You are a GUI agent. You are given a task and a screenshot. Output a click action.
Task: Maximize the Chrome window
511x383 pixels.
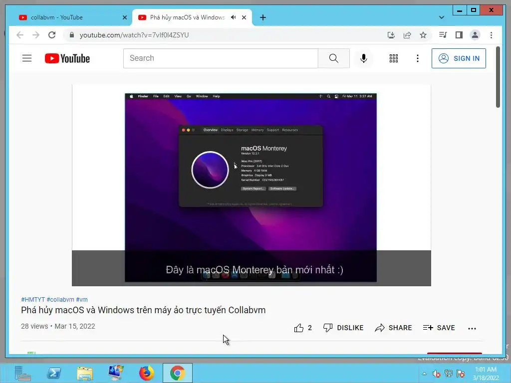[x=474, y=10]
